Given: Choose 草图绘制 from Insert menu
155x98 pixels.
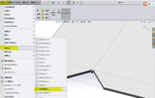Looking at the screenshot, I should (8, 78).
